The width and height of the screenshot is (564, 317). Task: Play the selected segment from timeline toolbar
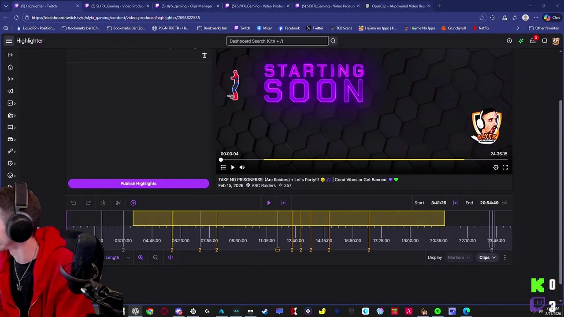(269, 203)
